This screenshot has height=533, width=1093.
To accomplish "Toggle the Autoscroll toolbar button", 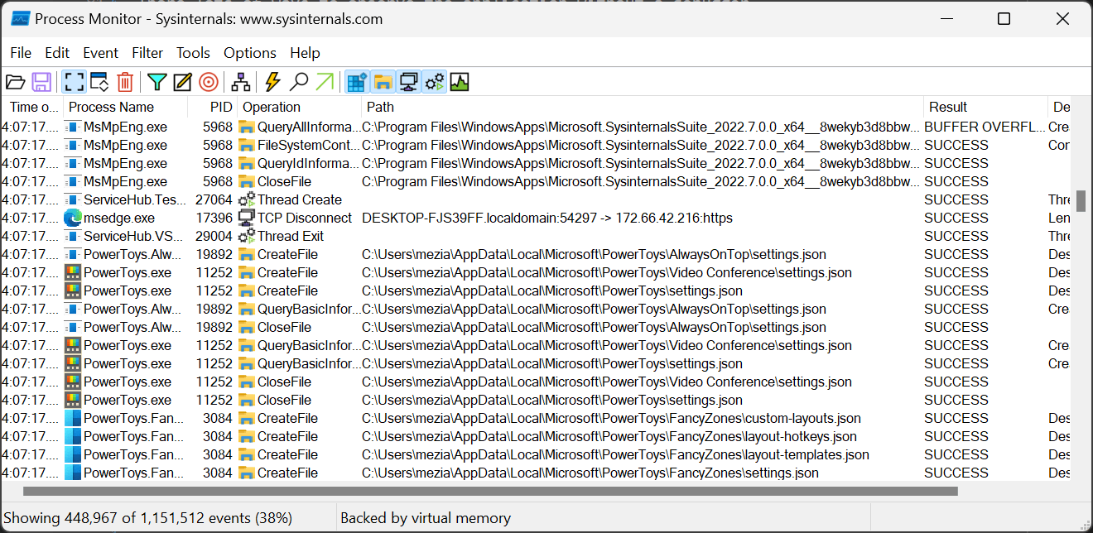I will point(99,82).
